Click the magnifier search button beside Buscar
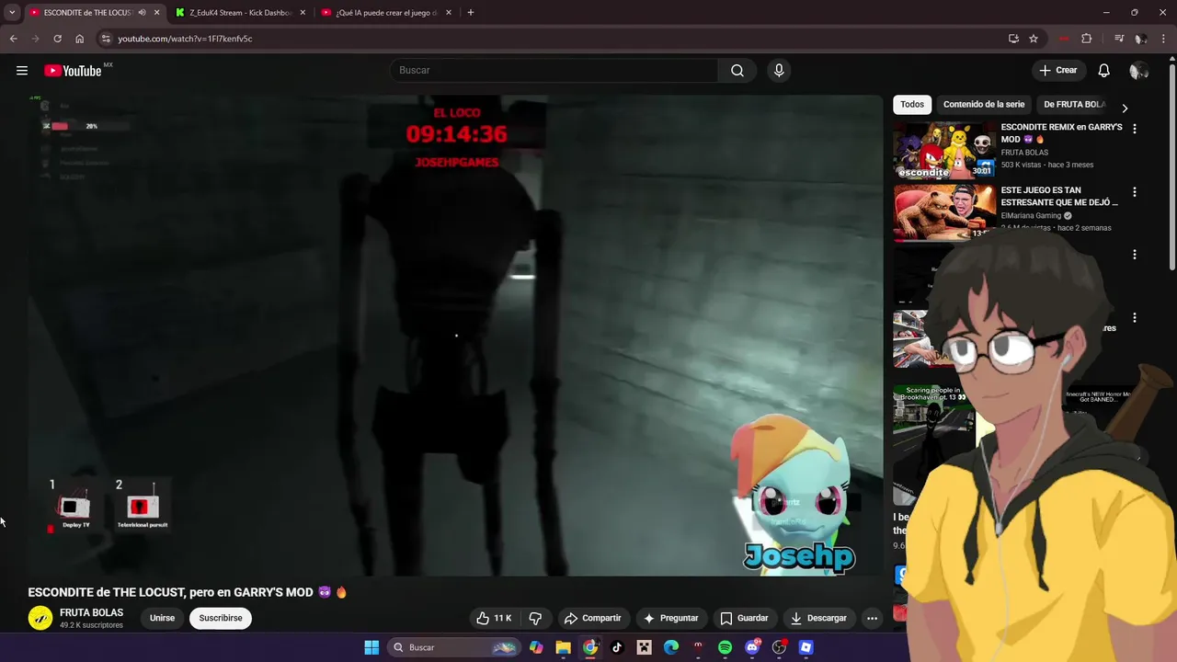The image size is (1177, 662). tap(737, 71)
